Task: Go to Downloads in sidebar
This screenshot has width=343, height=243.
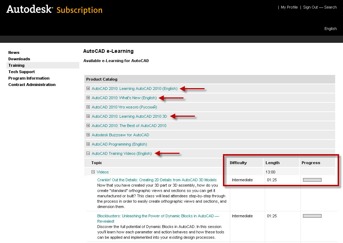Action: (19, 59)
